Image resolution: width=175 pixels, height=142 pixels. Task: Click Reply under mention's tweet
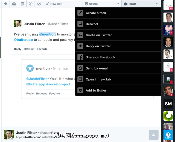(x=30, y=94)
